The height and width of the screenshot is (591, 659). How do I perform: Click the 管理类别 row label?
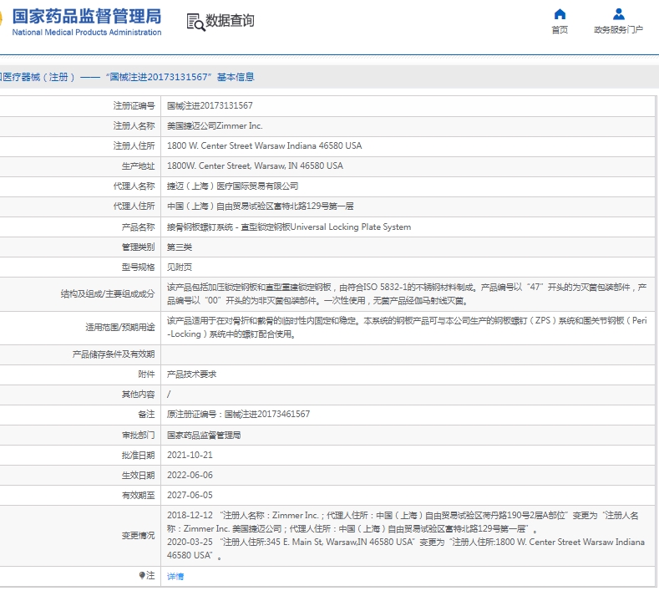(x=139, y=247)
